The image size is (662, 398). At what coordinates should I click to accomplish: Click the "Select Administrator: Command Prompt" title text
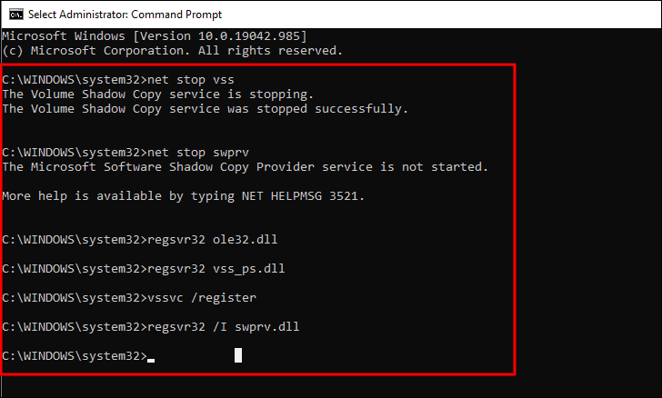point(125,15)
